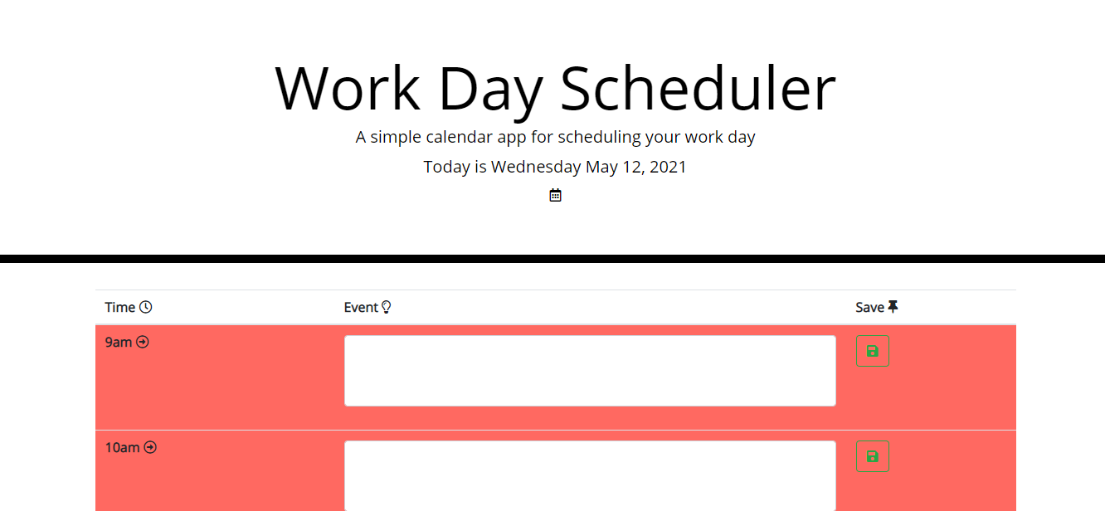Click the arrow icon next to 10am
Screen dimensions: 1105x511
(150, 447)
